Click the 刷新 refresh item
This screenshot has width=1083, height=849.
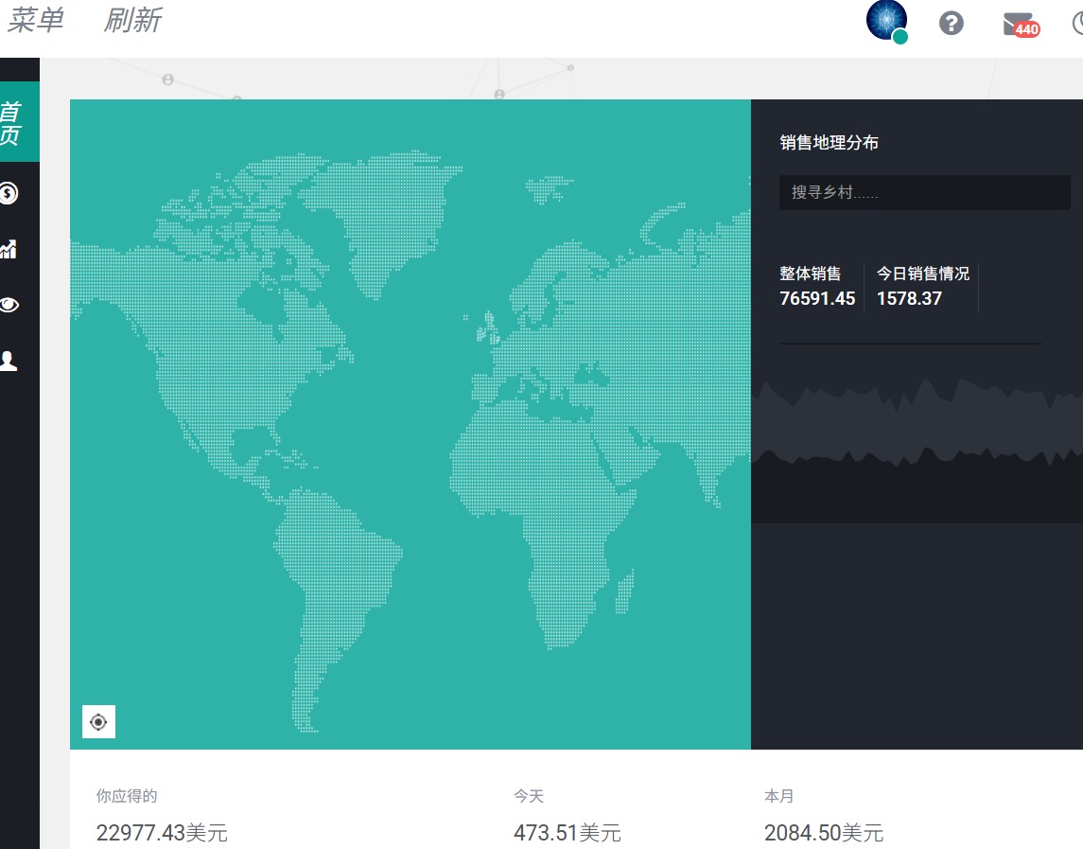[x=132, y=21]
